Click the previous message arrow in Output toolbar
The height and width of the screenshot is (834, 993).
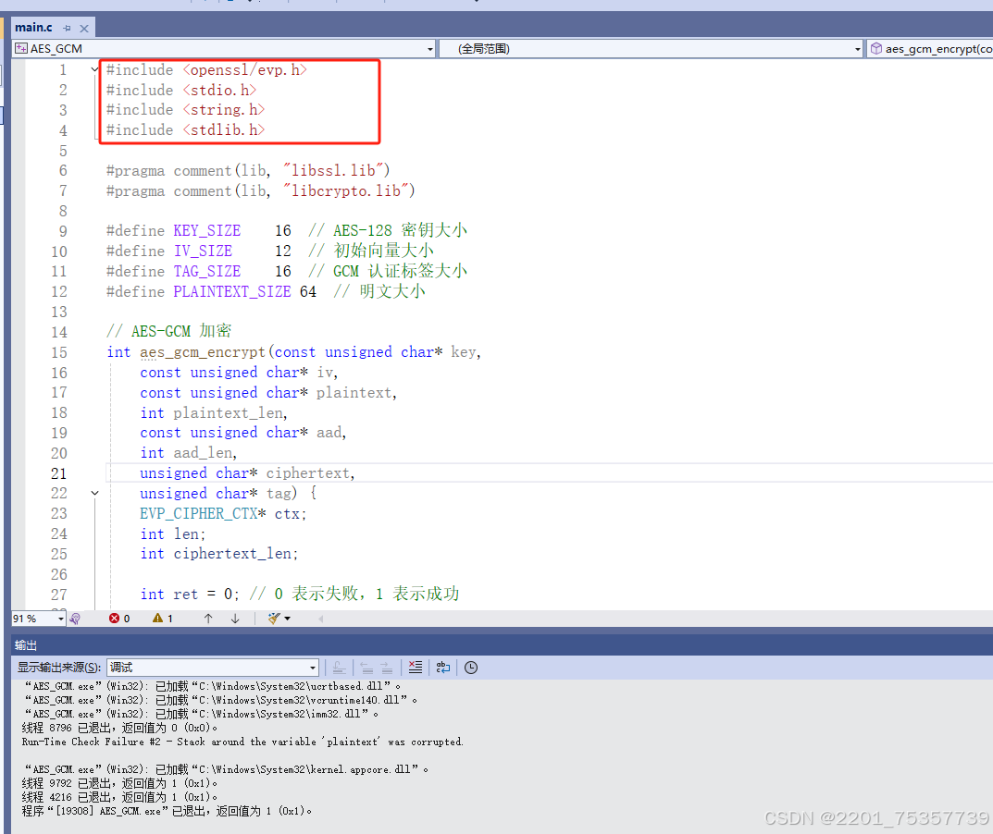[x=365, y=667]
